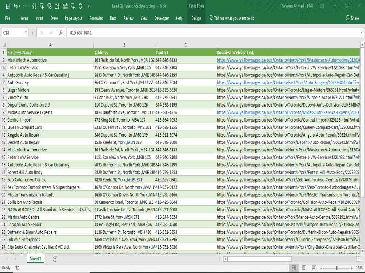
Task: Add a new sheet with plus icon
Action: click(55, 259)
